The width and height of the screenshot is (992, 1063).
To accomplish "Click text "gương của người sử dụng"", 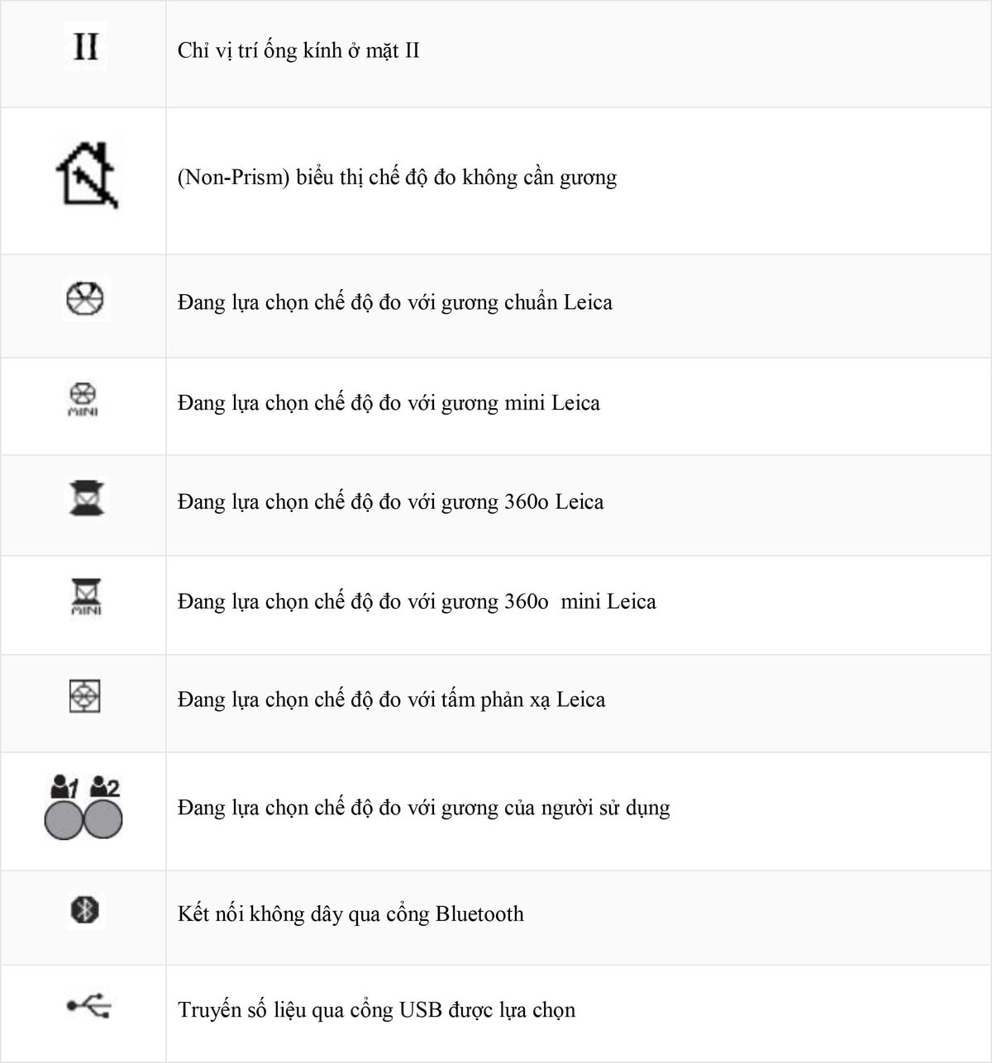I will click(423, 808).
